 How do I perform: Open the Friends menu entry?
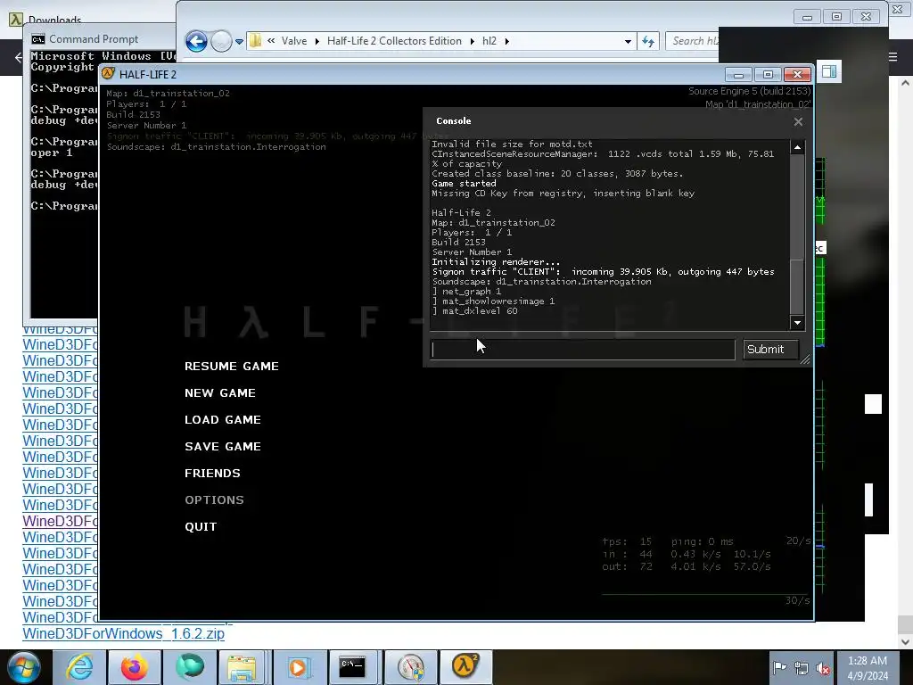pos(212,474)
